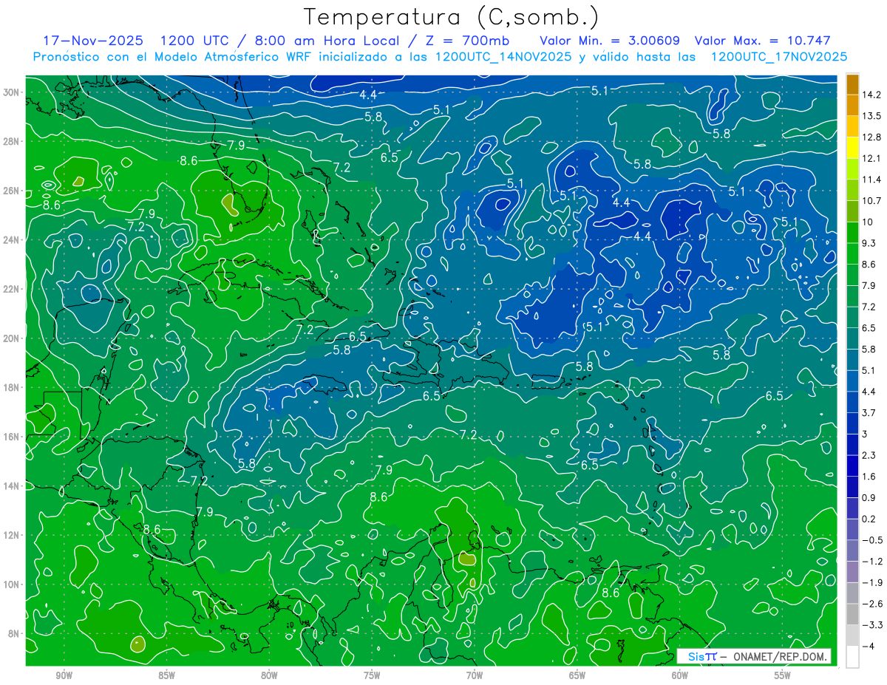Click the '-4' value on color scale
Viewport: 887px width, 685px height.
(869, 647)
